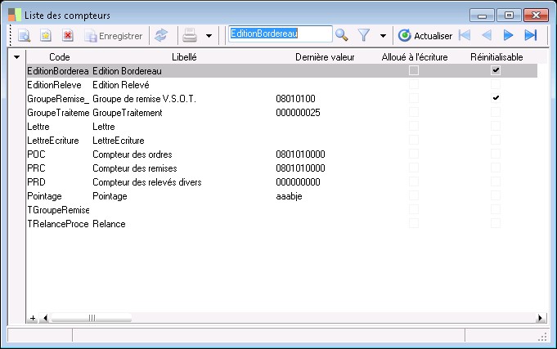Close the Liste des compteurs window
Viewport: 557px width, 349px height.
coord(536,16)
